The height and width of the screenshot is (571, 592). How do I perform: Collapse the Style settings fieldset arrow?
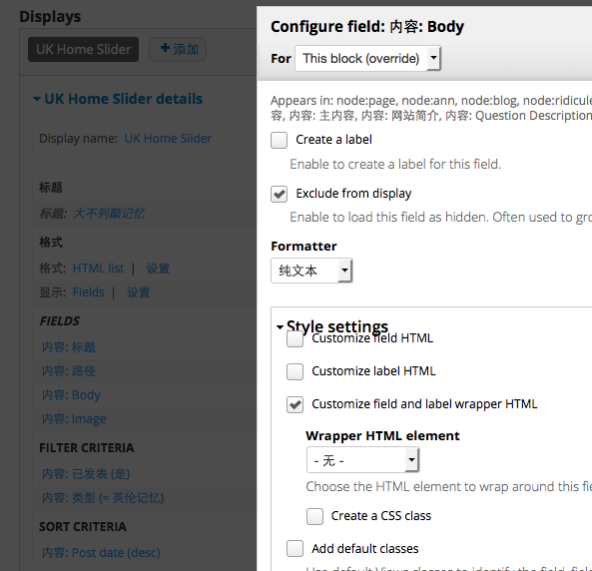280,327
